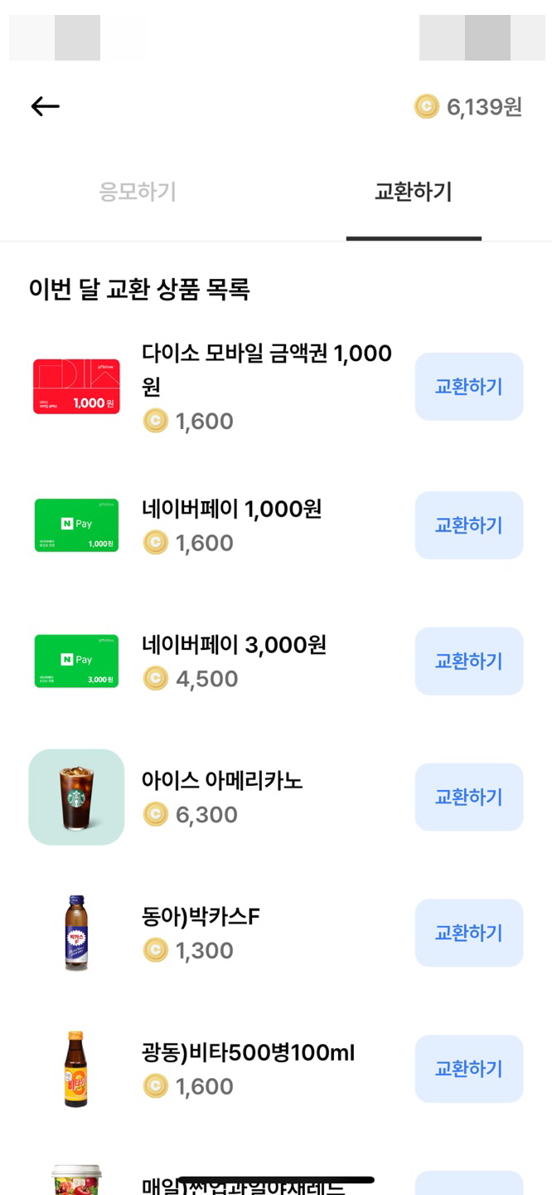
Task: Tap the back arrow icon
Action: (x=45, y=105)
